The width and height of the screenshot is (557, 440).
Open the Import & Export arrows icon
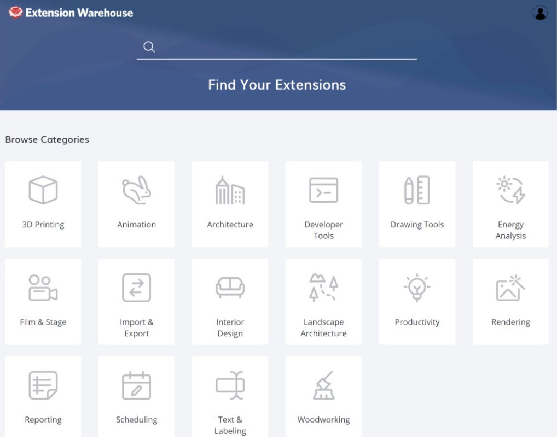[x=136, y=288]
